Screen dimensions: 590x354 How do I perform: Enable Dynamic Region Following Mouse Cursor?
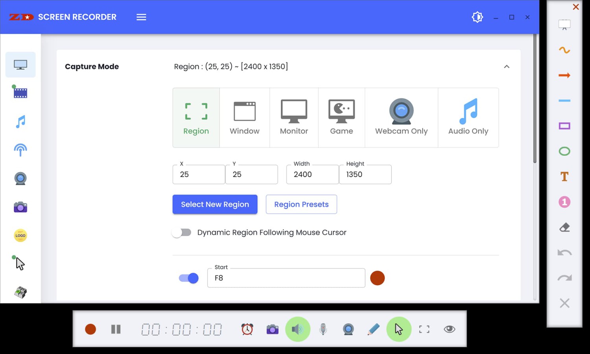pyautogui.click(x=182, y=232)
